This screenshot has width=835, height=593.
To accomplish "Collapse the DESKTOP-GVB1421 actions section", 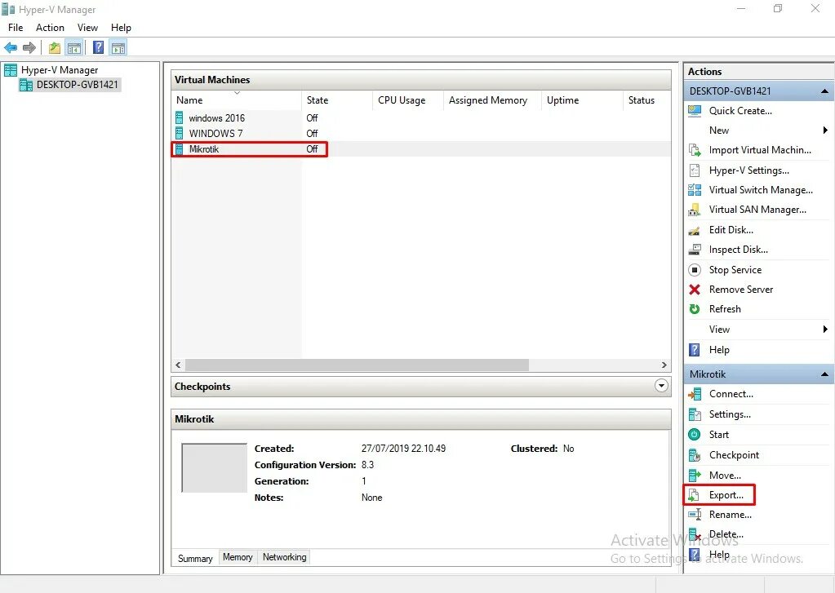I will (824, 91).
